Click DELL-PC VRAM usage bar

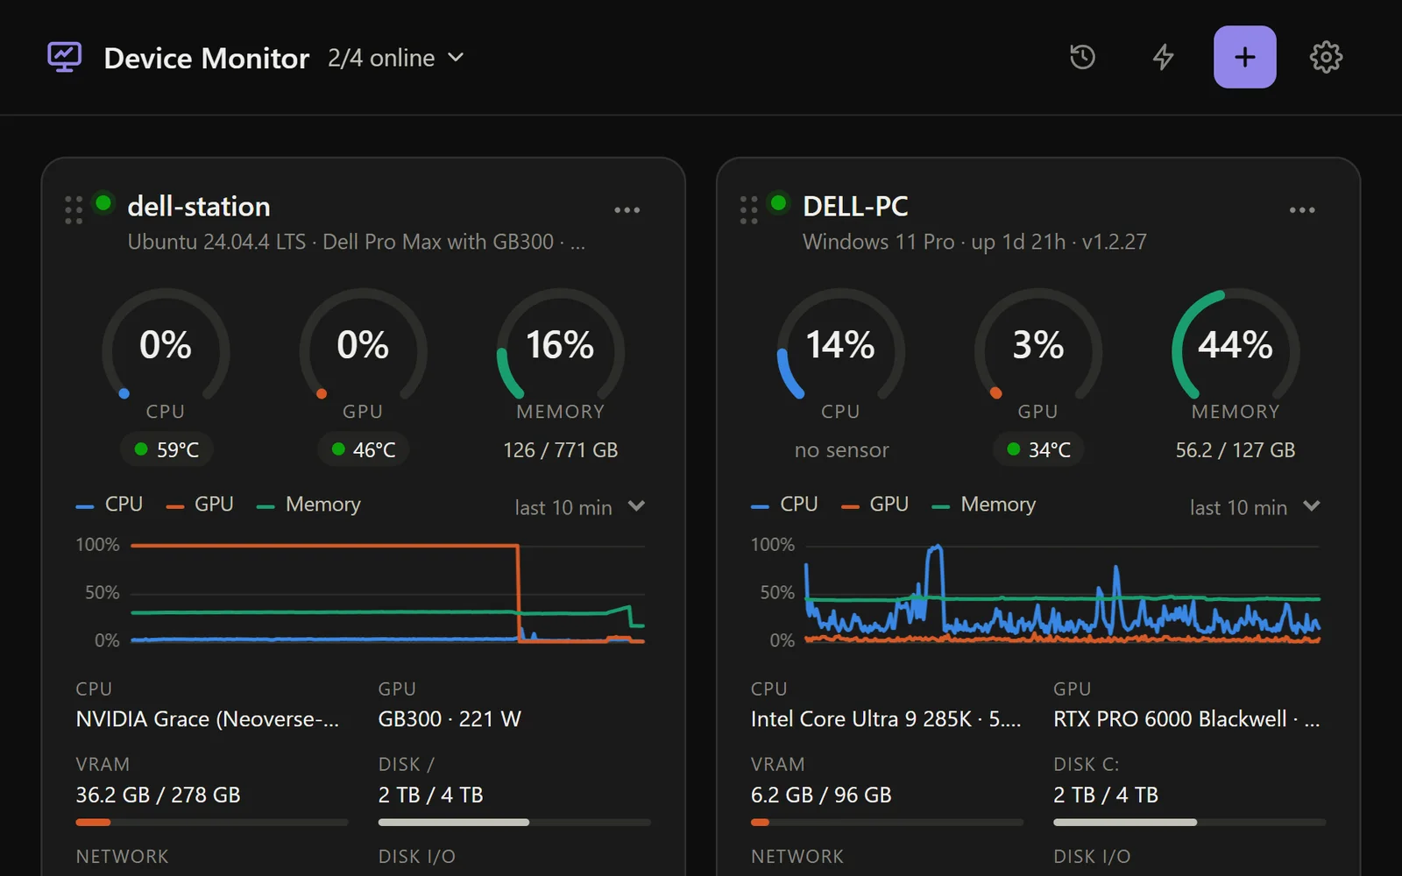tap(887, 823)
